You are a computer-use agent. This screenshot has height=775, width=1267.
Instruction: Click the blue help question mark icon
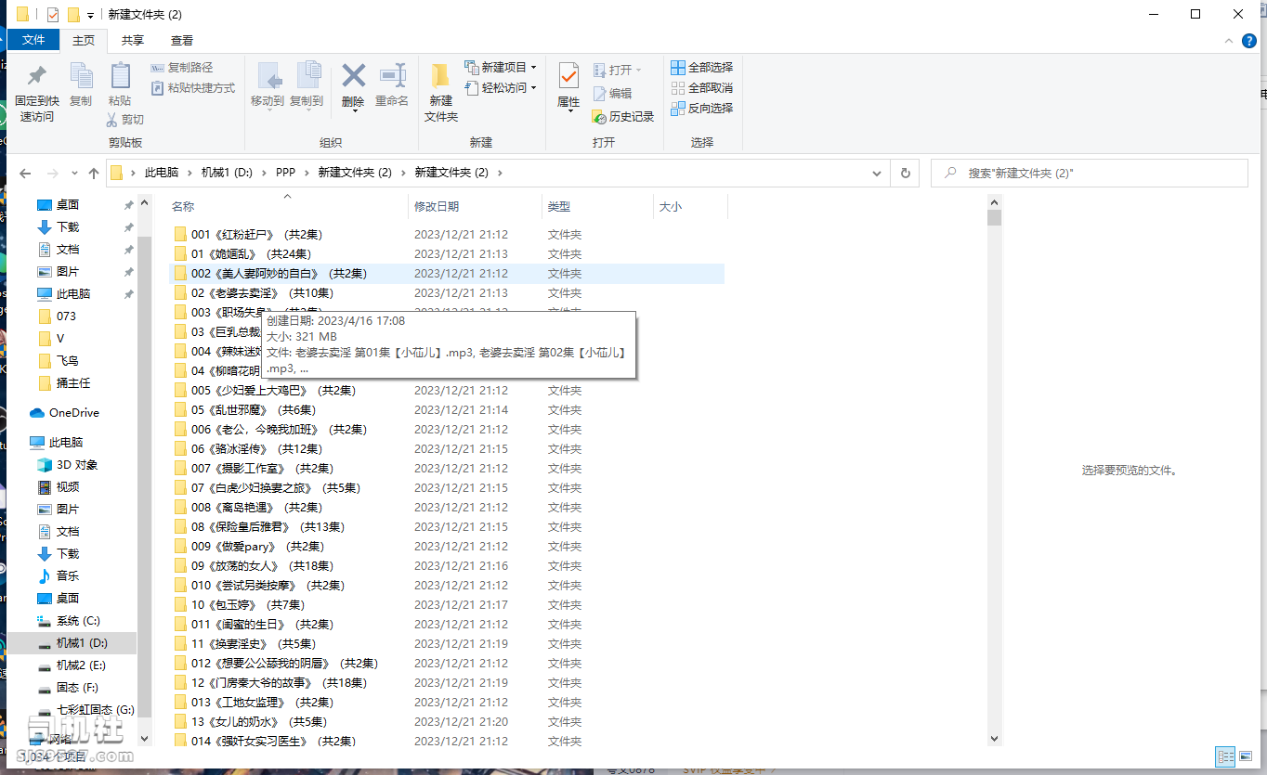1249,41
